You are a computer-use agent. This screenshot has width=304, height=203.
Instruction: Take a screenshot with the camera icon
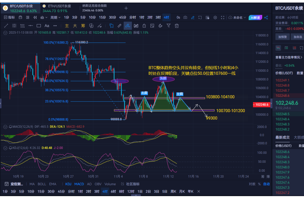coord(185,17)
